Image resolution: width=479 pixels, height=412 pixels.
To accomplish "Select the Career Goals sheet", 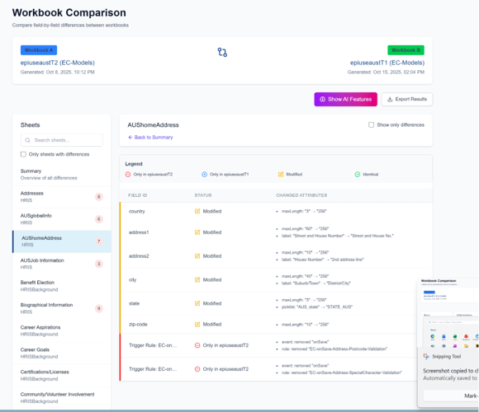I will pos(62,353).
